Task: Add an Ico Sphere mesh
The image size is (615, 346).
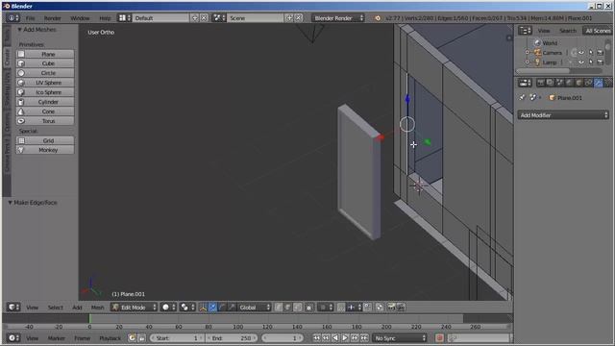Action: [45, 92]
